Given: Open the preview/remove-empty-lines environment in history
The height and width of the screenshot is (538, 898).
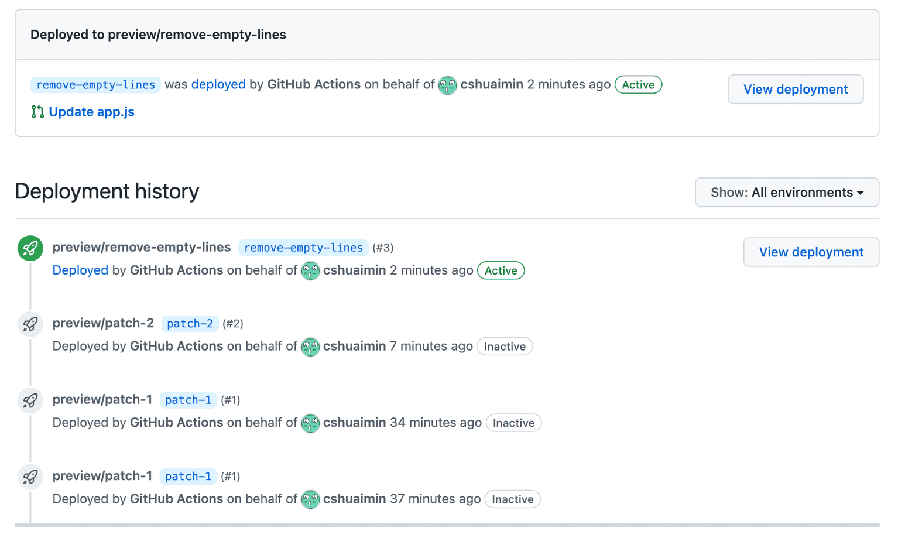Looking at the screenshot, I should pyautogui.click(x=142, y=247).
